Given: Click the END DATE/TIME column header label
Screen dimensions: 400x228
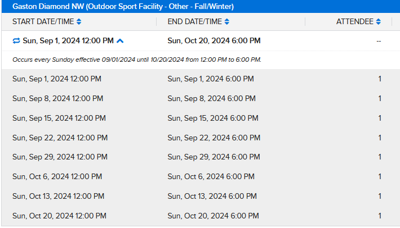Looking at the screenshot, I should (x=194, y=22).
